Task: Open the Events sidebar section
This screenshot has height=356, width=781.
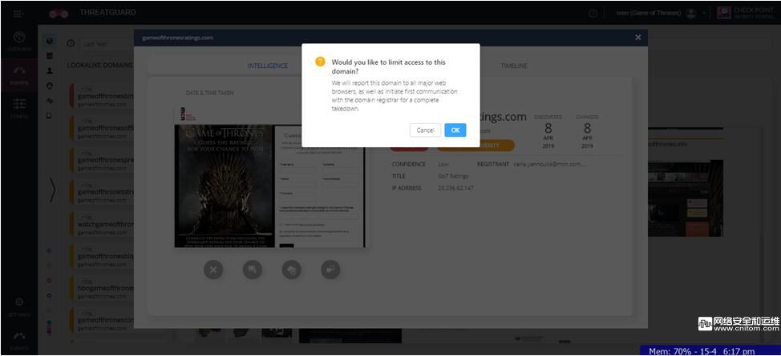Action: tap(19, 74)
